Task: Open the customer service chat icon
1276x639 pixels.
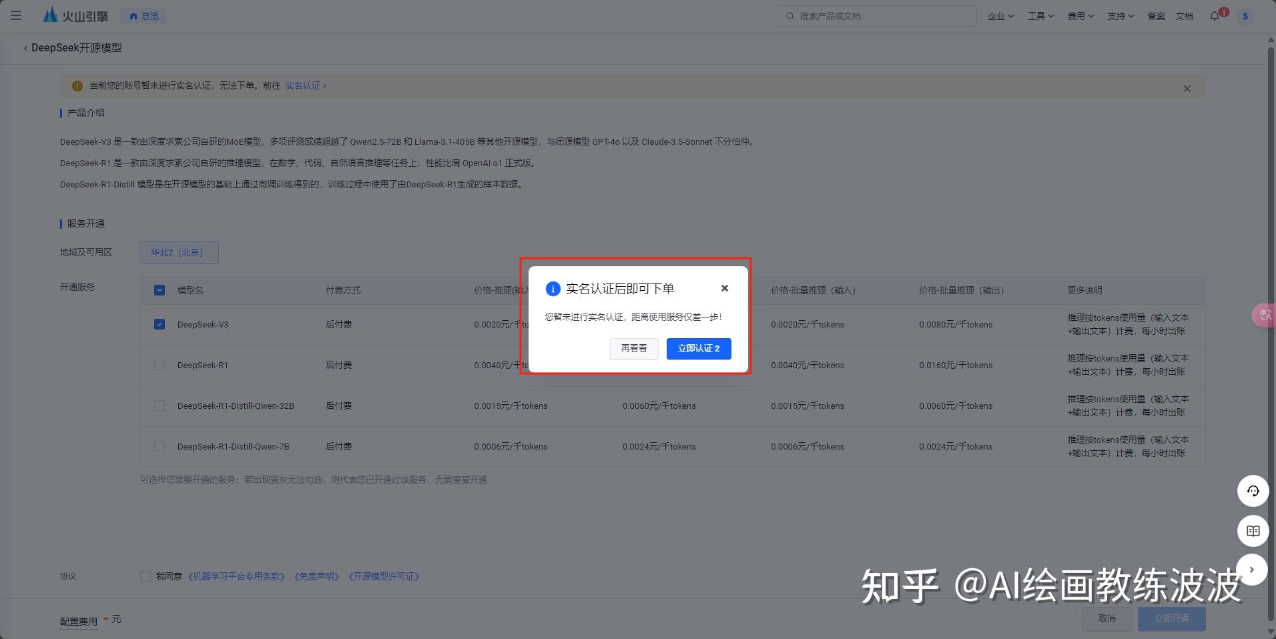Action: (1253, 491)
